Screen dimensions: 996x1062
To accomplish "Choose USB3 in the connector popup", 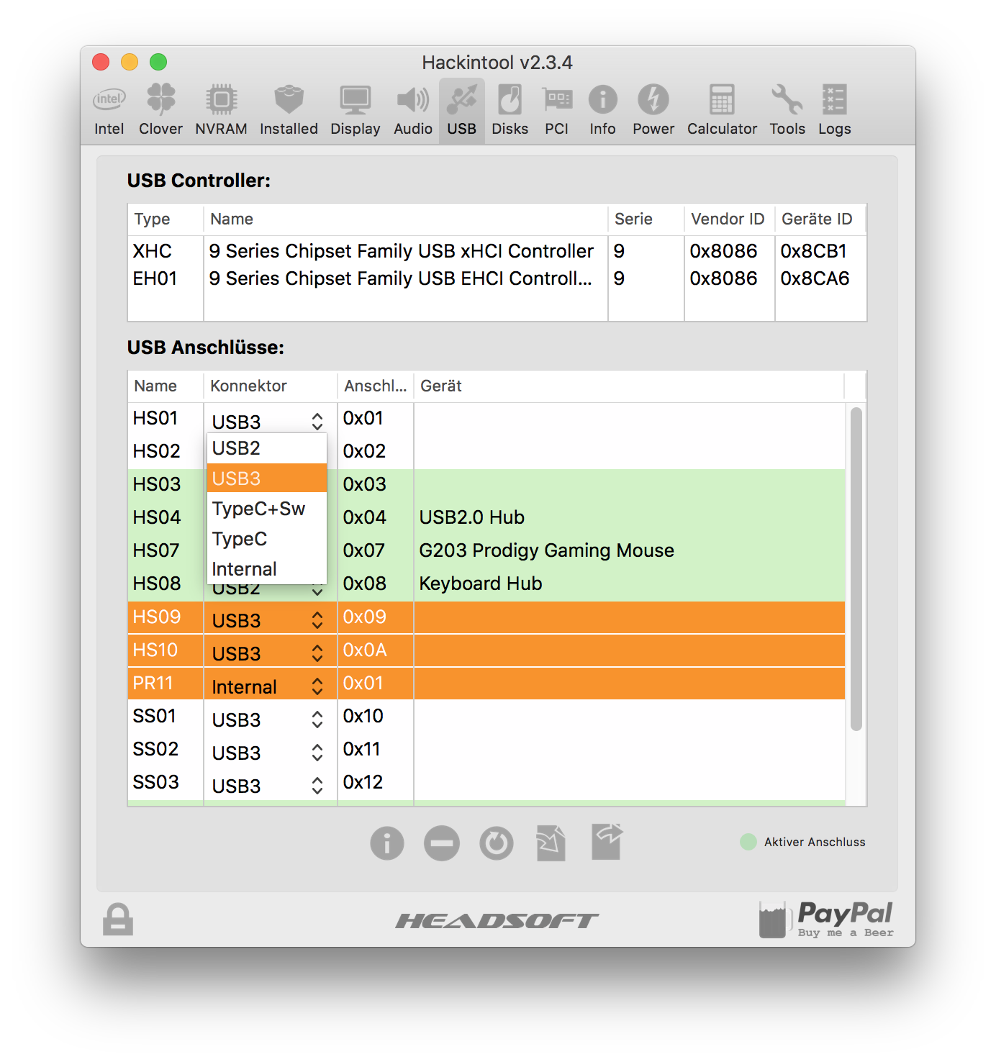I will click(267, 478).
